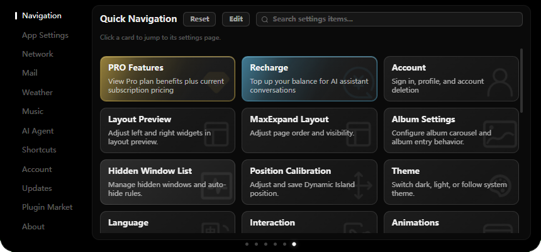Click the magnifier icon in search box
Viewport: 541px width, 252px height.
click(x=265, y=20)
